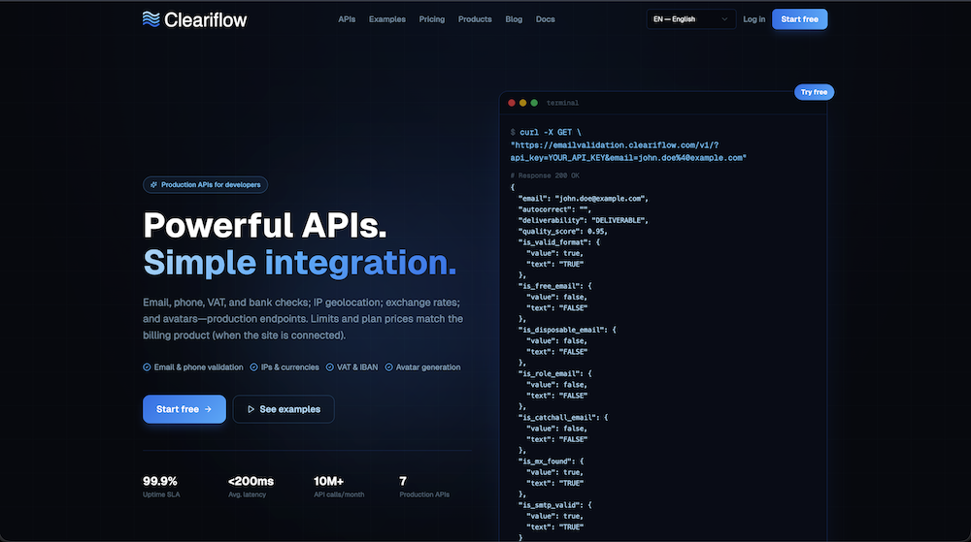Click the hero Start free button

coord(184,409)
